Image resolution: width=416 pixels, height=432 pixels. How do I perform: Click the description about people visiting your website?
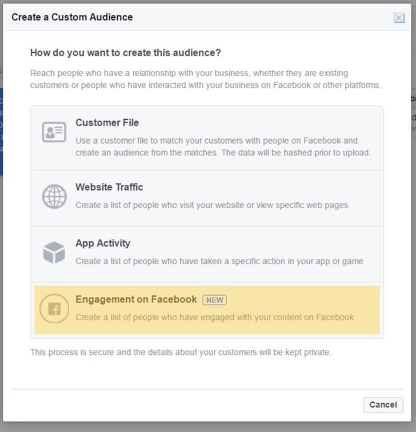coord(212,205)
